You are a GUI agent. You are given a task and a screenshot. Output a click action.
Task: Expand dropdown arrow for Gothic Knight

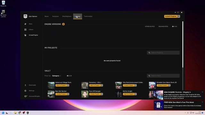pyautogui.click(x=135, y=94)
